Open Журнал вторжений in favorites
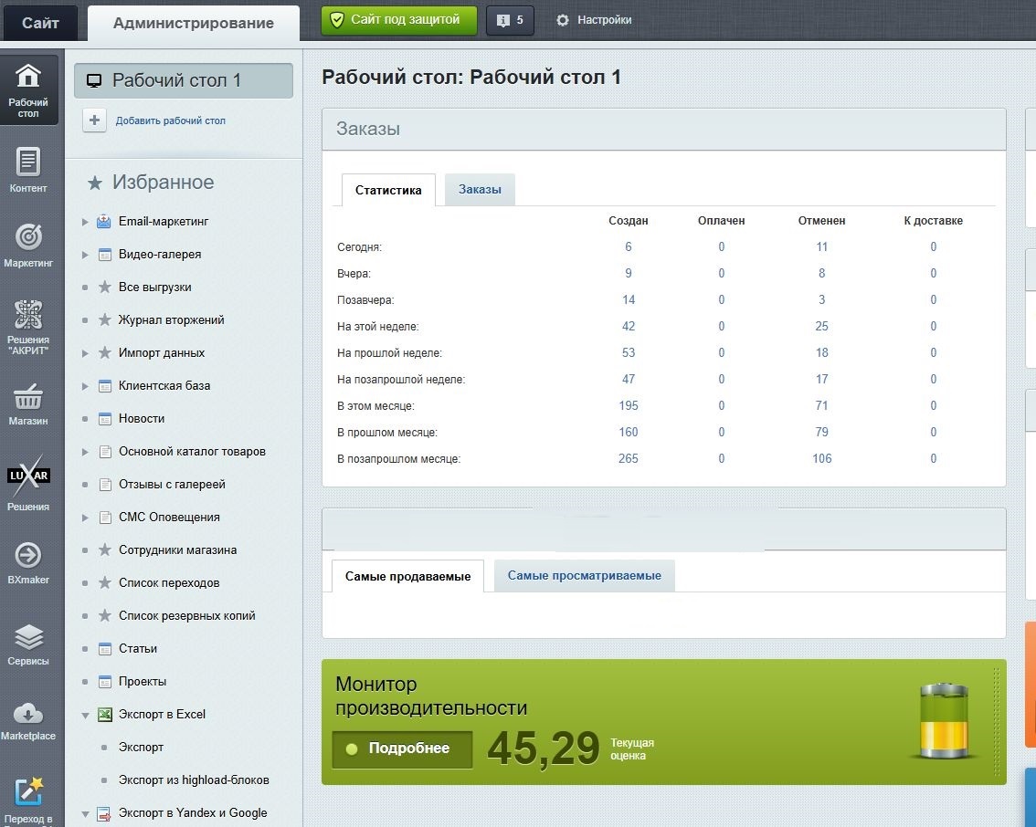The height and width of the screenshot is (827, 1036). click(x=171, y=320)
